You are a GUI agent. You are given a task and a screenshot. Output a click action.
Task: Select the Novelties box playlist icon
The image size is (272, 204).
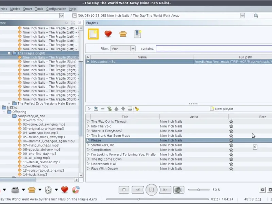(123, 34)
